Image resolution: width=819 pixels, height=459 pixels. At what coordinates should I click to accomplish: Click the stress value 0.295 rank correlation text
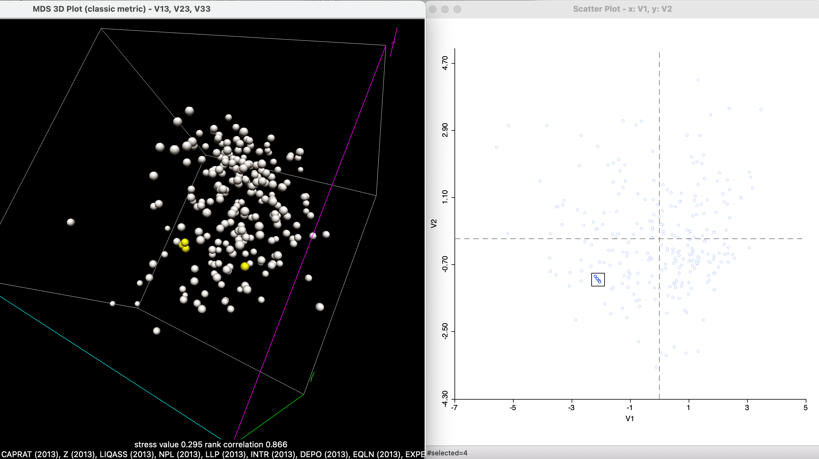[x=211, y=445]
